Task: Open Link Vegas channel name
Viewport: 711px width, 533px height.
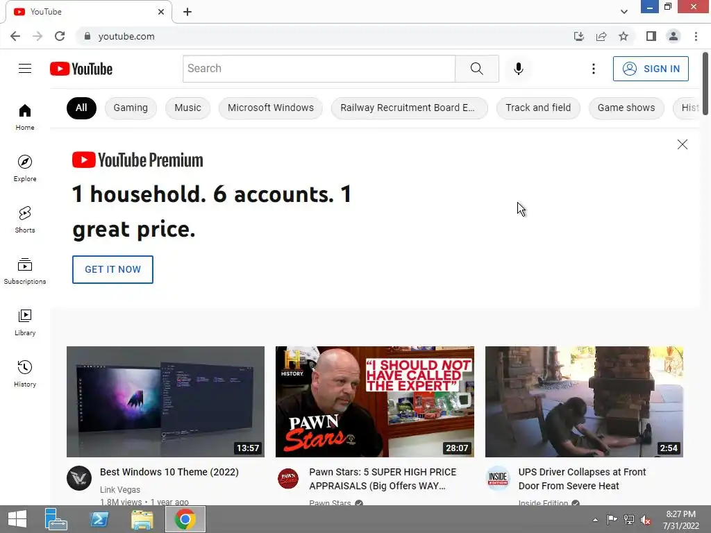Action: 119,489
